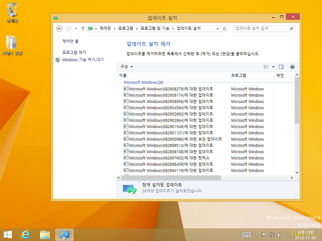Click the address bar control panel icon
This screenshot has height=241, width=322.
(91, 29)
